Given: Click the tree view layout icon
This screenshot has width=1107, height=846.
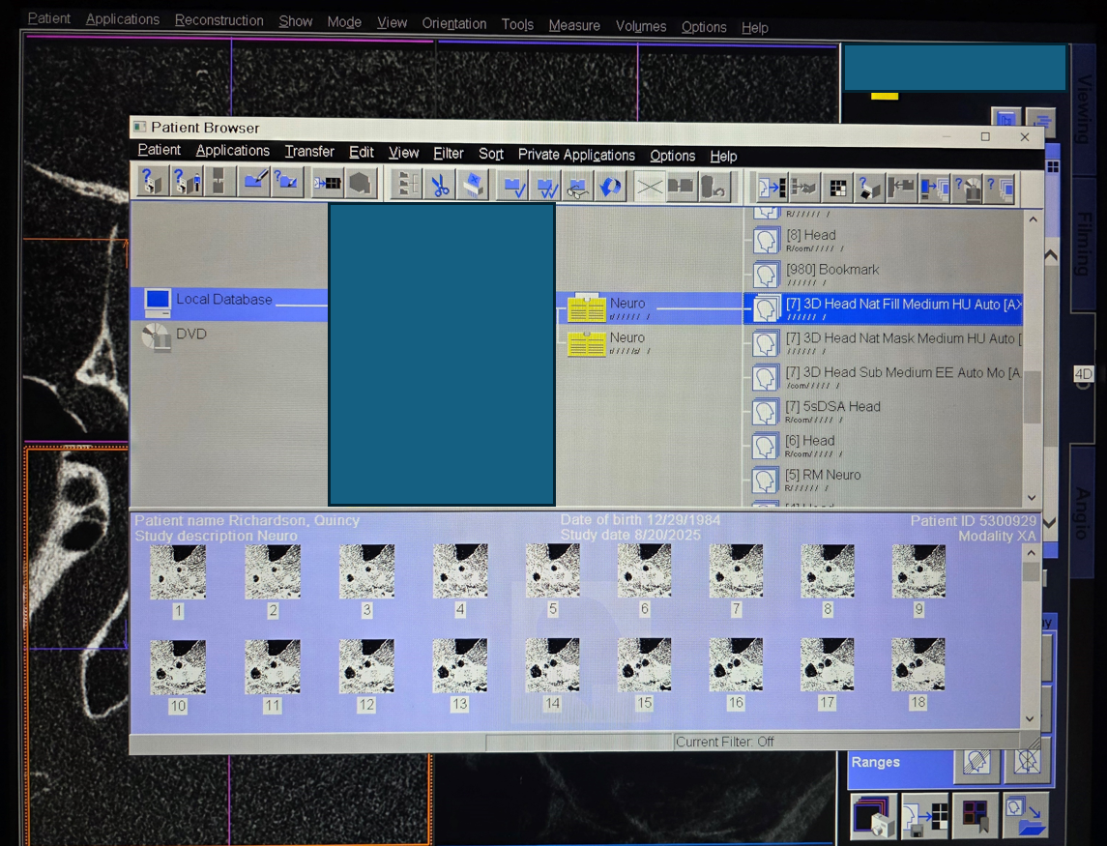Looking at the screenshot, I should 409,184.
